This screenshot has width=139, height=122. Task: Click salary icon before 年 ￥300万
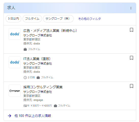point(25,106)
